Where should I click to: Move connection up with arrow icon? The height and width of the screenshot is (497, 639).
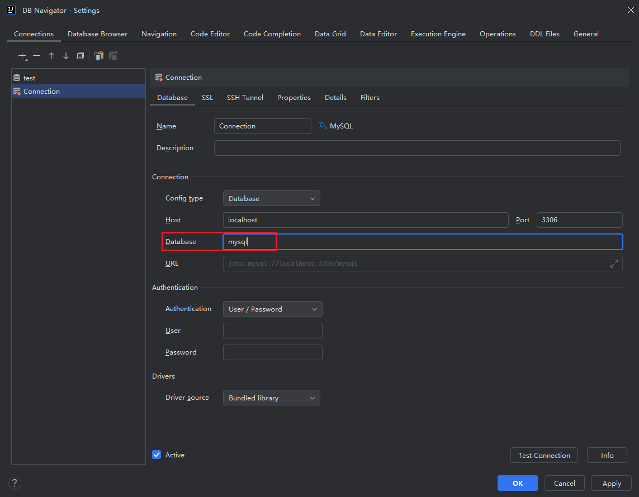(51, 56)
